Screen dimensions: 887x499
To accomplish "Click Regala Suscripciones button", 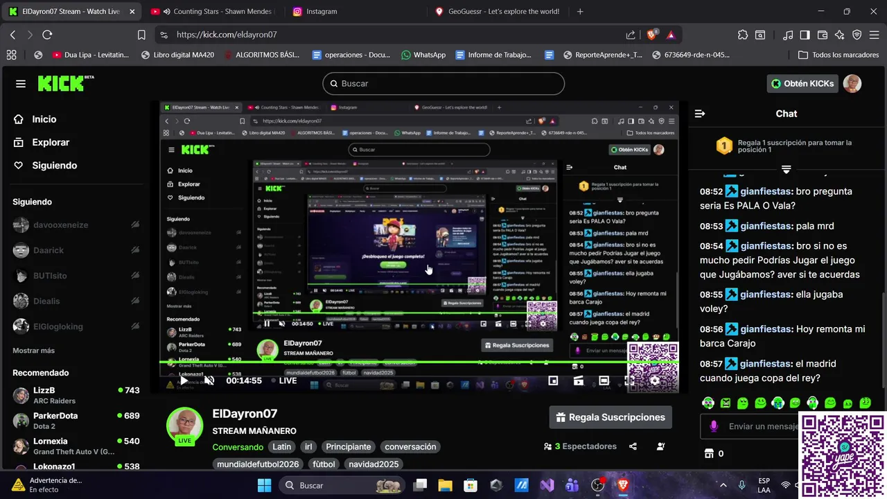I will coord(611,417).
